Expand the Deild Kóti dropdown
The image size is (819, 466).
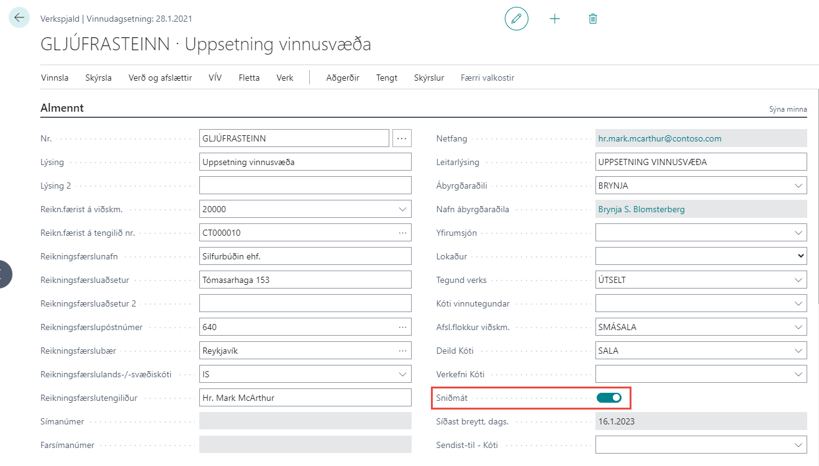tap(797, 351)
